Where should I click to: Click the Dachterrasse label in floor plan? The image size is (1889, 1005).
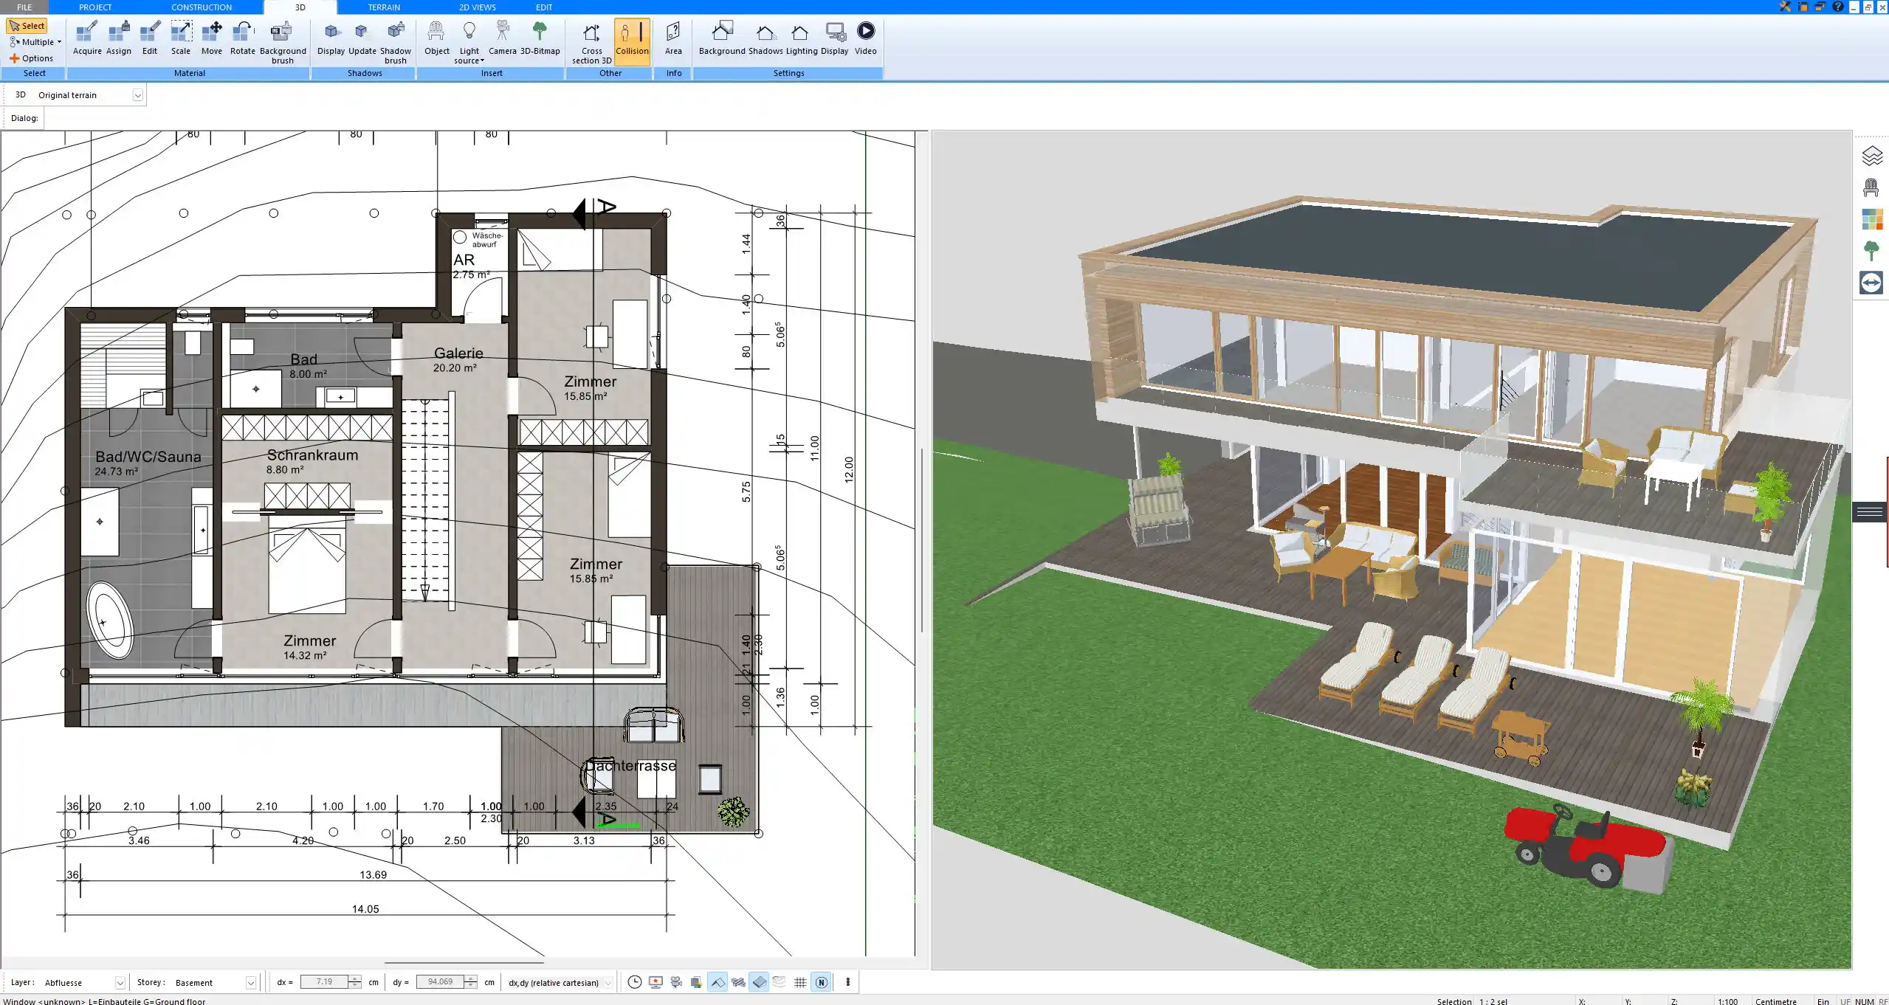coord(630,766)
